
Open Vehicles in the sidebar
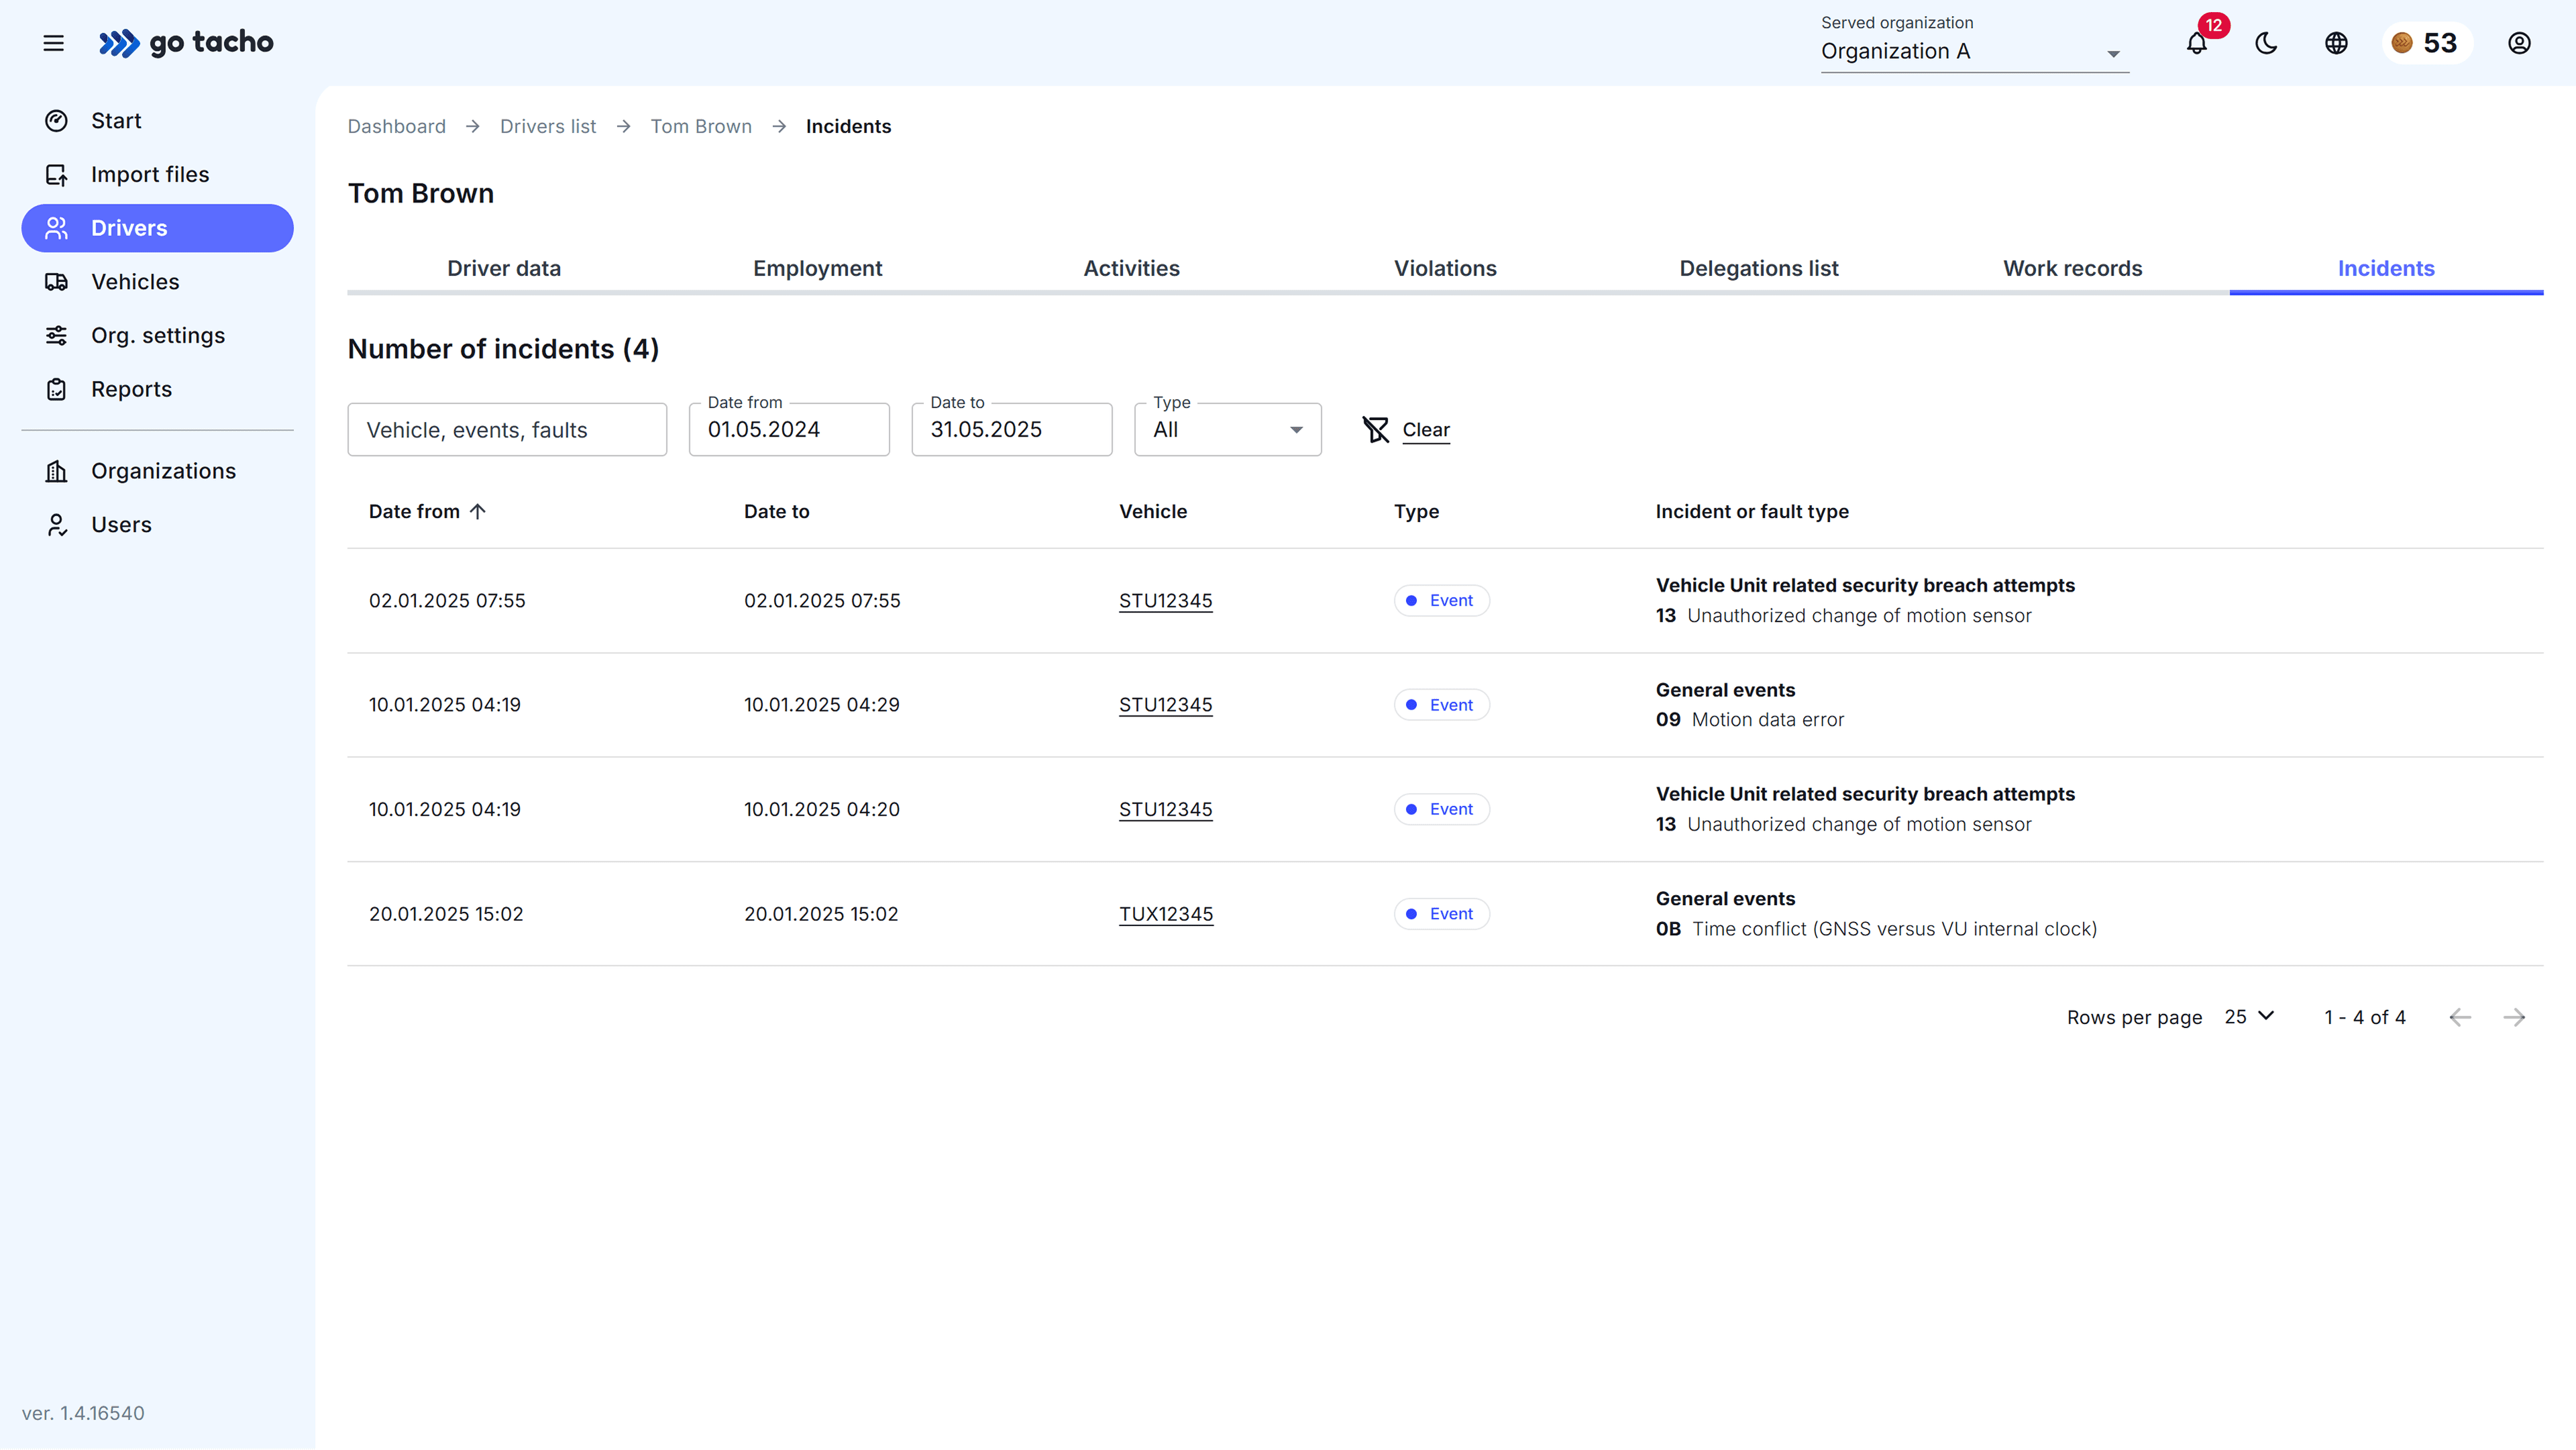pyautogui.click(x=135, y=282)
